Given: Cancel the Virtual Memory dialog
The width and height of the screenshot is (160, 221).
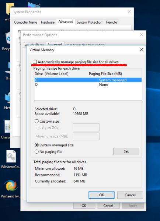Looking at the screenshot, I should [130, 195].
